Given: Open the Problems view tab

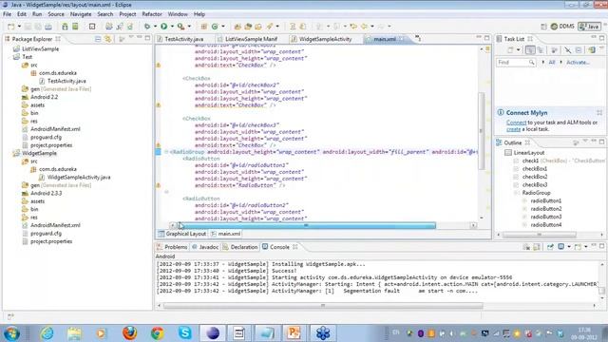Looking at the screenshot, I should pos(172,247).
